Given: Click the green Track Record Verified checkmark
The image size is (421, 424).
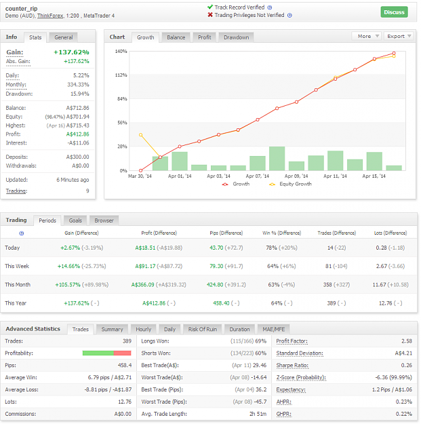Looking at the screenshot, I should [x=210, y=7].
